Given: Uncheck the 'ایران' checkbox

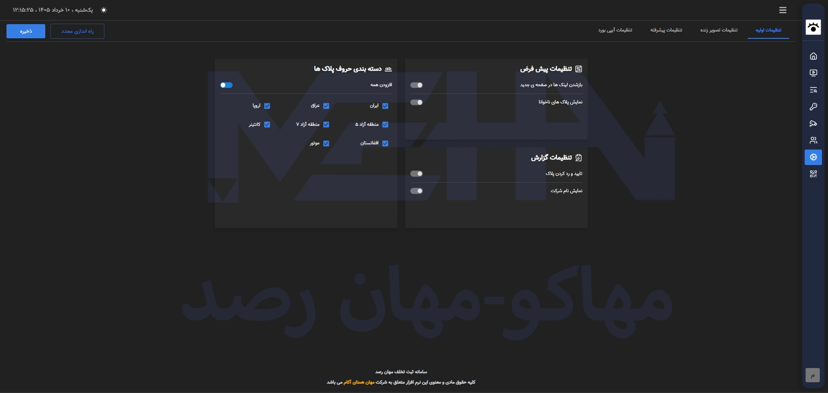Looking at the screenshot, I should pos(385,106).
